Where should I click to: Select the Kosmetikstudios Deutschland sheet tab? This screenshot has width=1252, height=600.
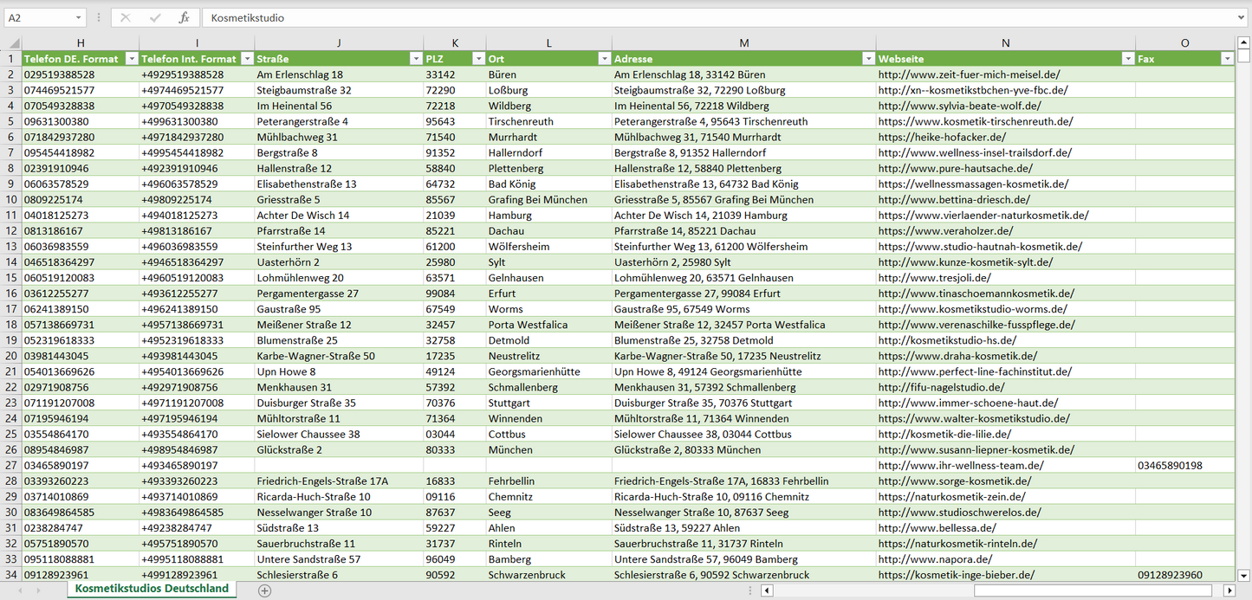[152, 589]
